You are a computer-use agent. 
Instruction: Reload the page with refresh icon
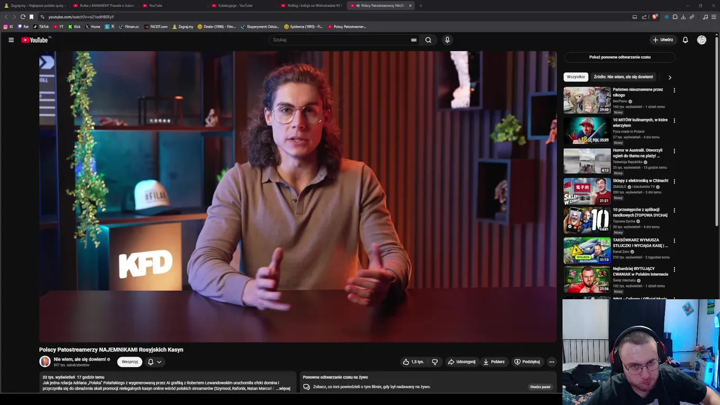[22, 17]
